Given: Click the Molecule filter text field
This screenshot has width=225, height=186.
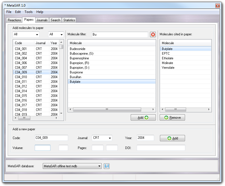Looking at the screenshot, I should [120, 34].
